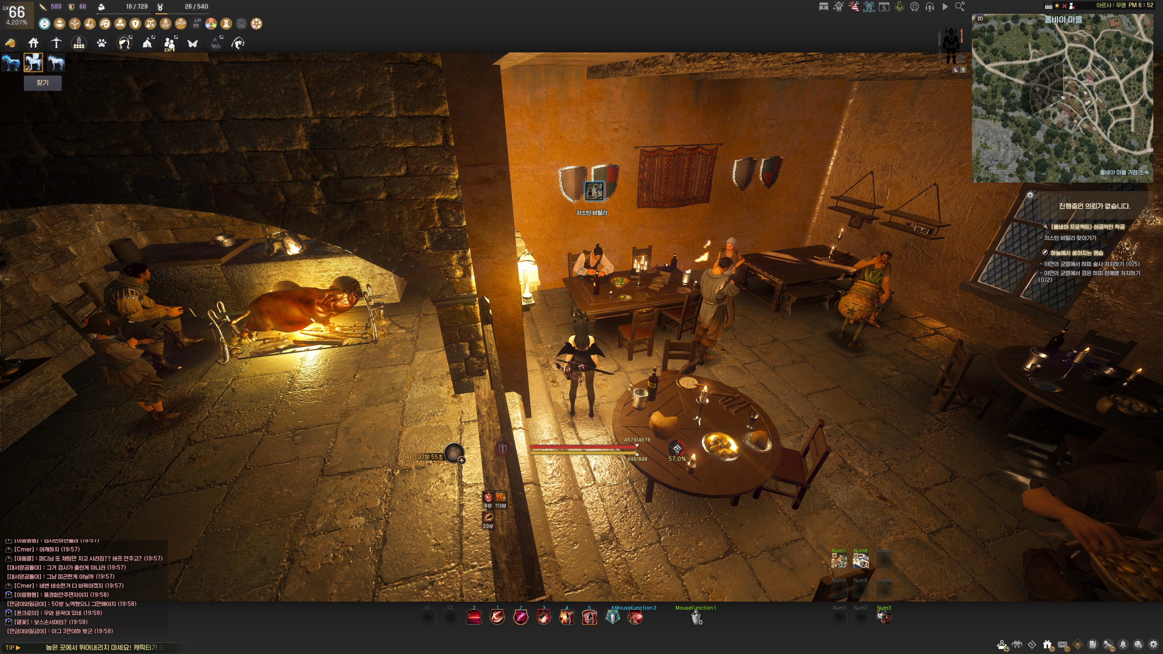This screenshot has height=654, width=1163.
Task: Open the search magnifier icon at top
Action: (x=960, y=7)
